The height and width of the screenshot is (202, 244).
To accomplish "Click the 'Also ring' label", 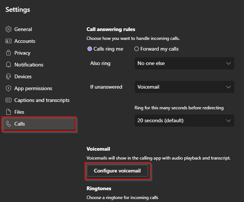I will pyautogui.click(x=100, y=64).
